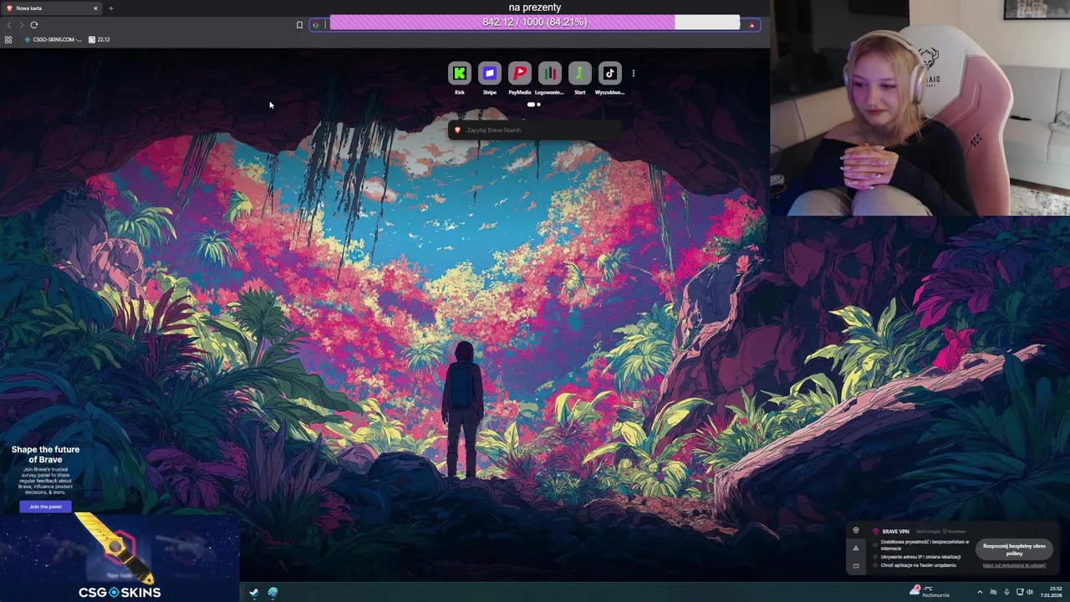Click the BRAVE VPN heading
Screen dimensions: 1070x602
pos(895,532)
